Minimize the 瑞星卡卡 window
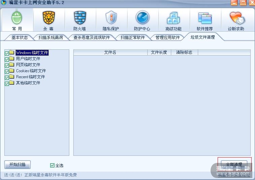The height and width of the screenshot is (180, 255). click(234, 3)
